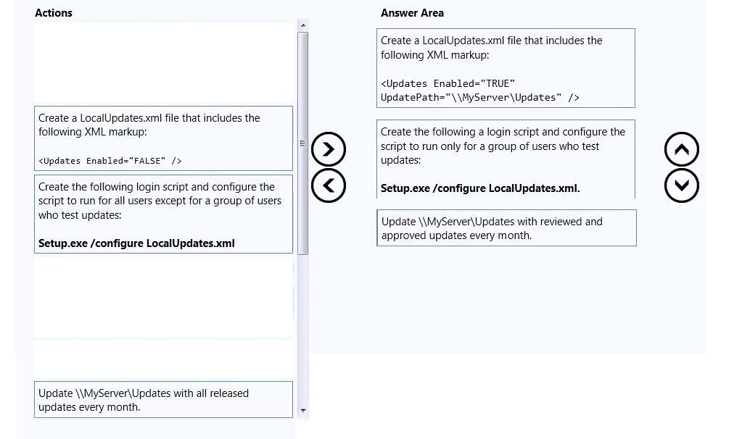Viewport: 742px width, 439px height.
Task: Click the Actions heading label
Action: pyautogui.click(x=54, y=13)
